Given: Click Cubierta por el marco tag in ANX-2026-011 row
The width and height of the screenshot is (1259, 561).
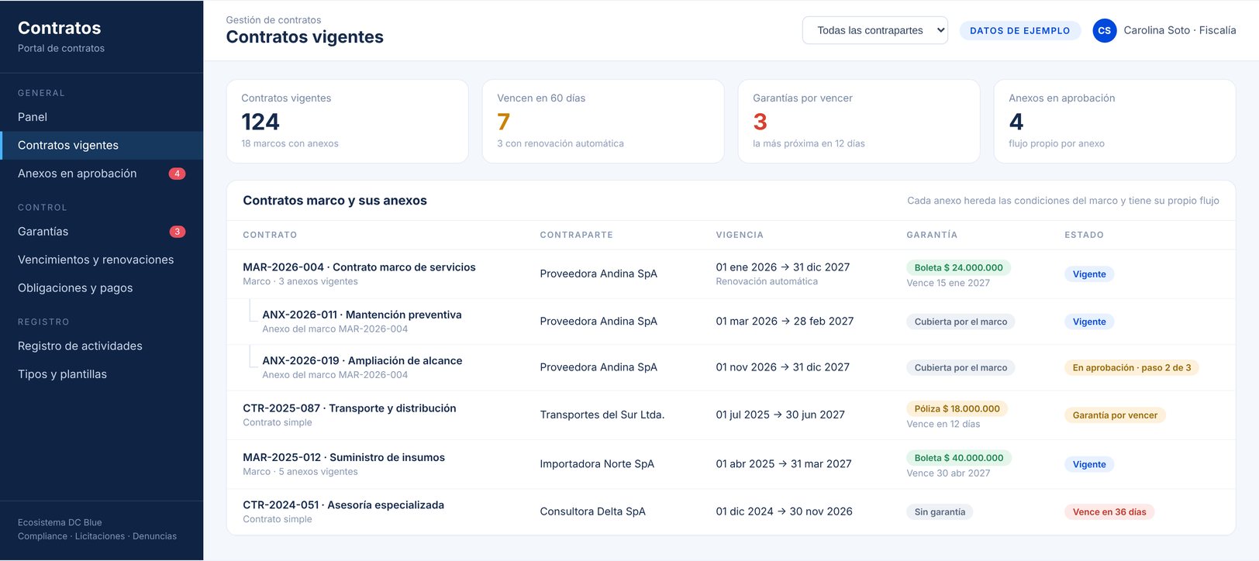Looking at the screenshot, I should tap(961, 322).
